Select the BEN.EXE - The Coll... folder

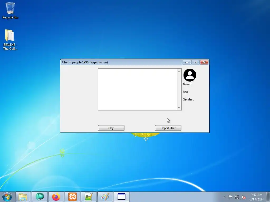coord(10,40)
